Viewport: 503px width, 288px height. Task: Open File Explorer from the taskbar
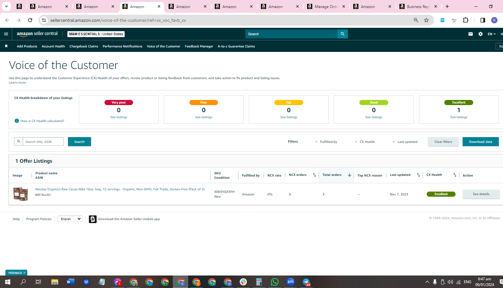[x=55, y=282]
